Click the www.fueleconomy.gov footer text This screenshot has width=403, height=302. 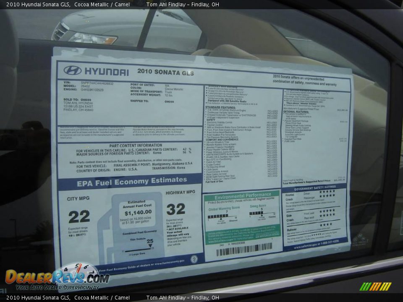coord(169,262)
